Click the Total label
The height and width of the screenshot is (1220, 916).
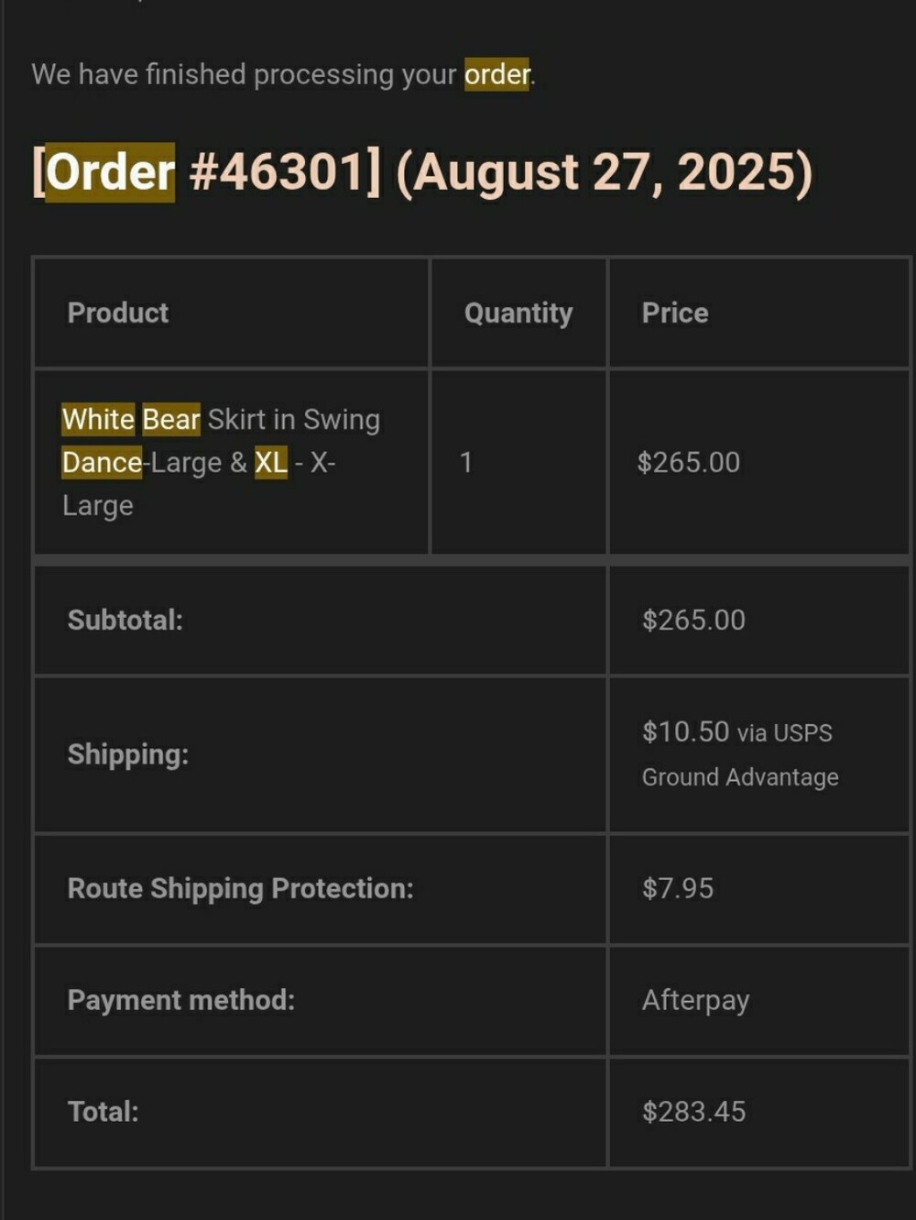(x=104, y=1111)
